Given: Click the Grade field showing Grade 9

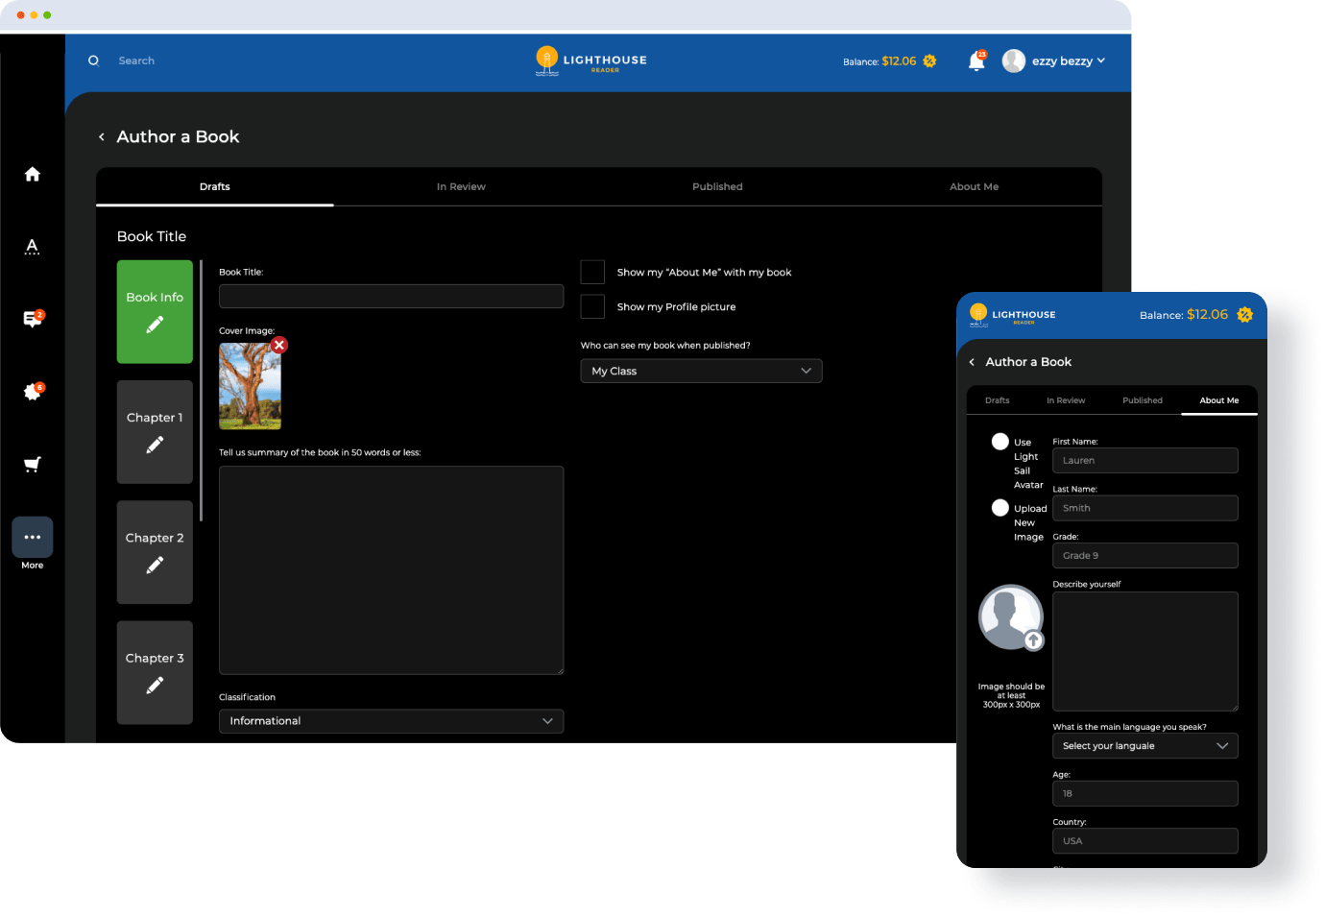Looking at the screenshot, I should coord(1145,555).
